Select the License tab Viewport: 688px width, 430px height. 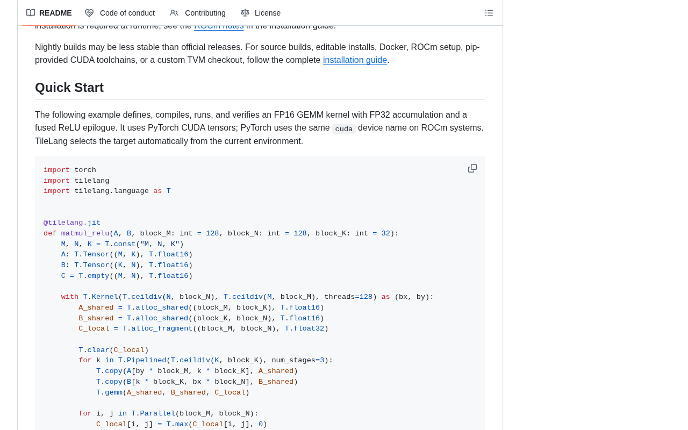pyautogui.click(x=261, y=13)
